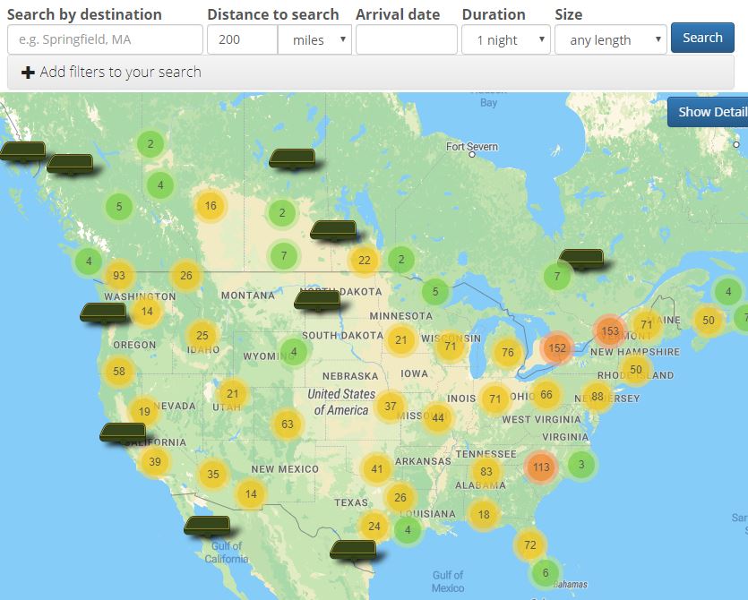The image size is (748, 600).
Task: Open the 24 cluster in Texas
Action: pyautogui.click(x=374, y=526)
